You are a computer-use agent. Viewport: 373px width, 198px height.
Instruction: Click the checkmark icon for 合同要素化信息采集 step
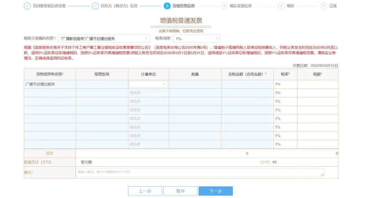27,6
